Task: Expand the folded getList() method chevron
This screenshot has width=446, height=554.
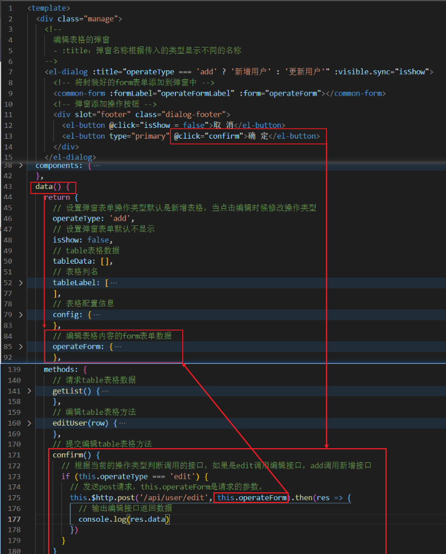Action: tap(29, 391)
